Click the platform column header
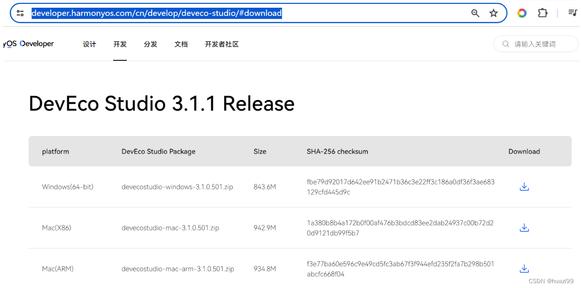The height and width of the screenshot is (288, 581). tap(56, 151)
